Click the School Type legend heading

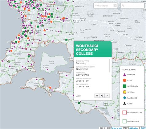coord(129,70)
